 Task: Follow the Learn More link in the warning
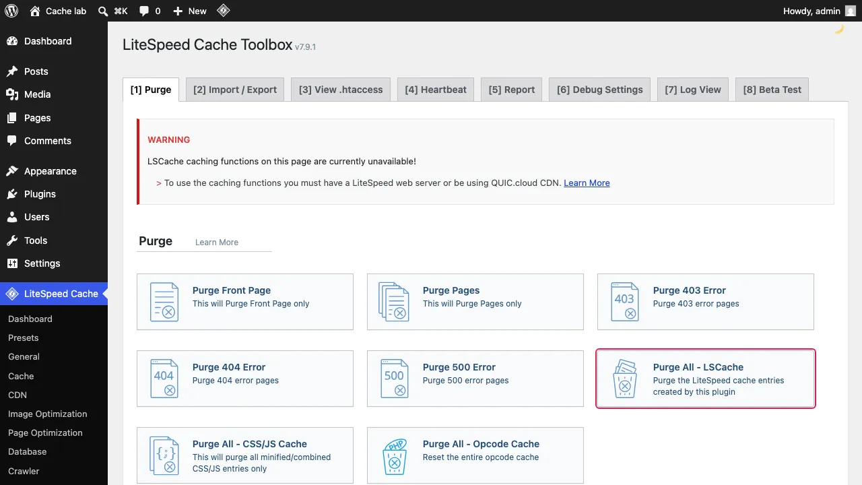pos(587,183)
